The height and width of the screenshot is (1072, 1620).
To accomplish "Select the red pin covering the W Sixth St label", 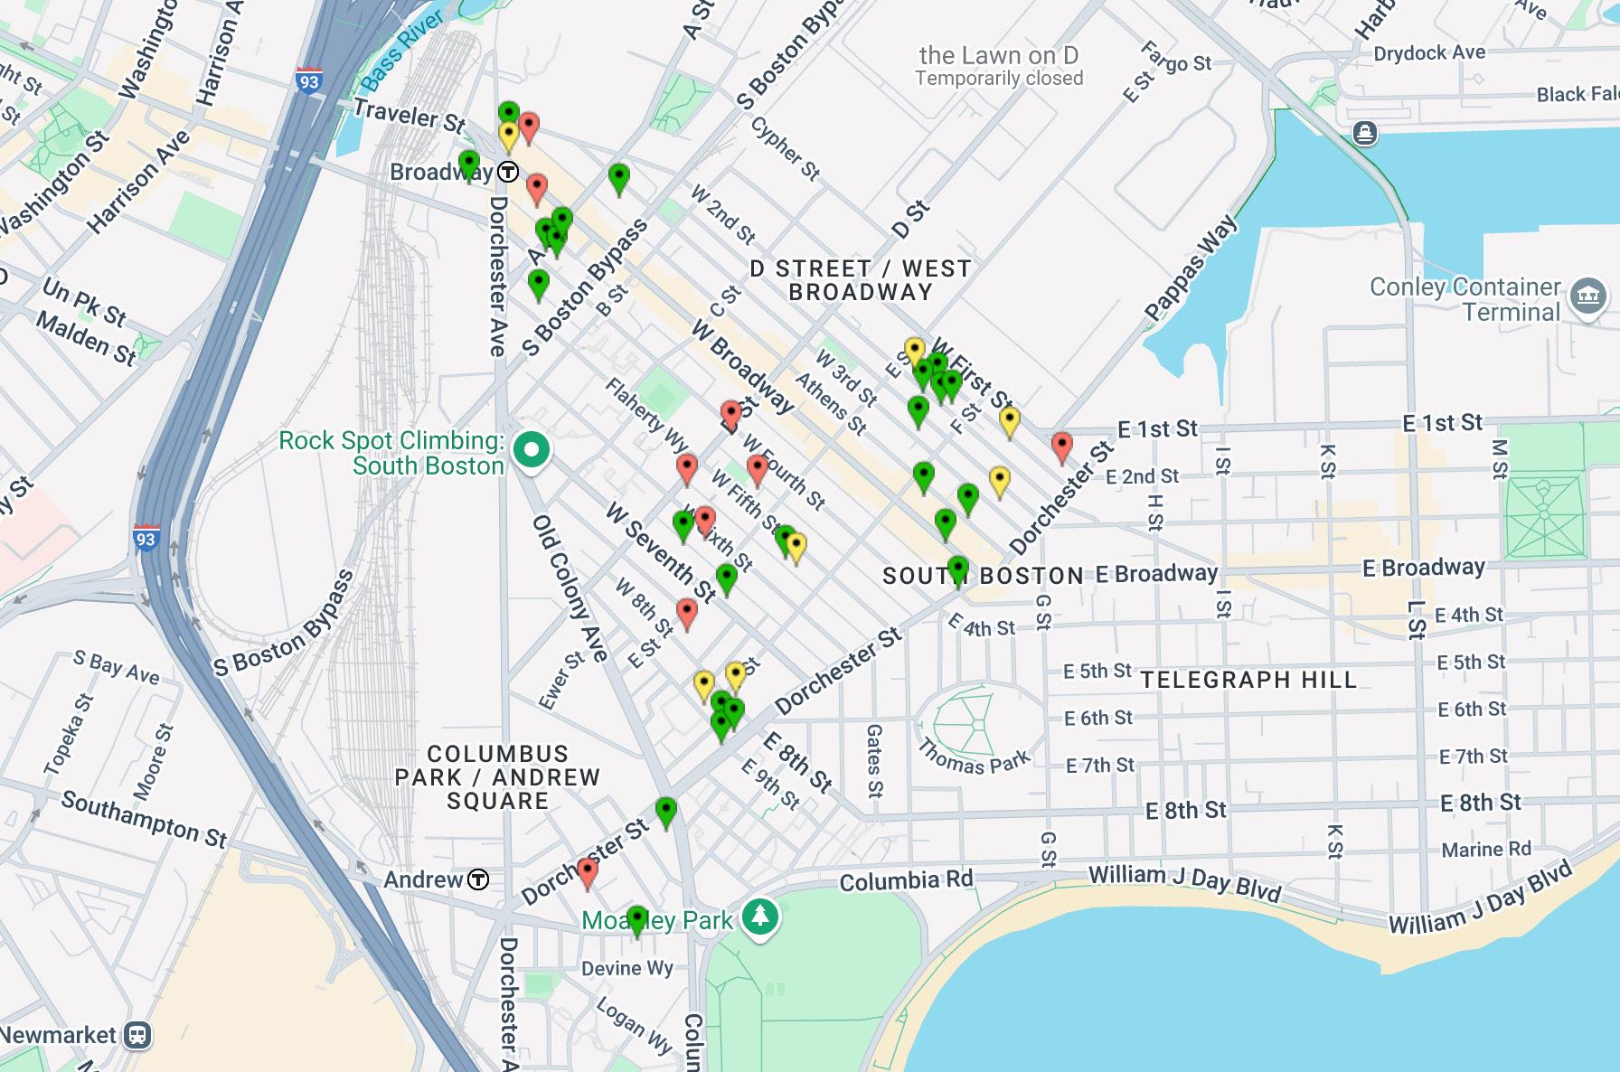I will click(x=705, y=521).
